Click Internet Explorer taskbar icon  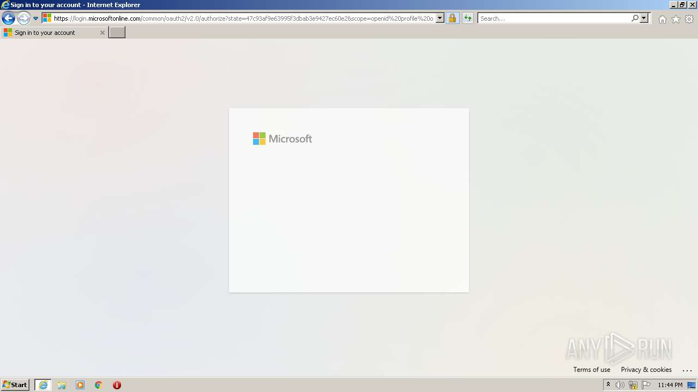43,385
